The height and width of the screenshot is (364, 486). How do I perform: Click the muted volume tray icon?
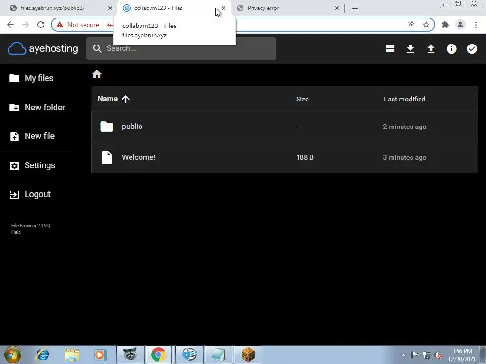[x=438, y=355]
